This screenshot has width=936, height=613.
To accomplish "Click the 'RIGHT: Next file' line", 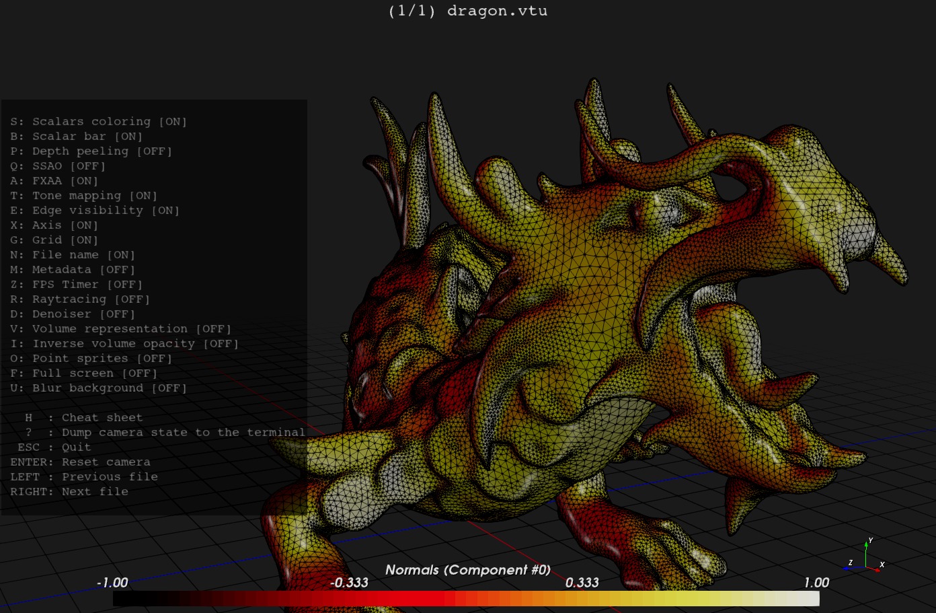I will click(69, 492).
